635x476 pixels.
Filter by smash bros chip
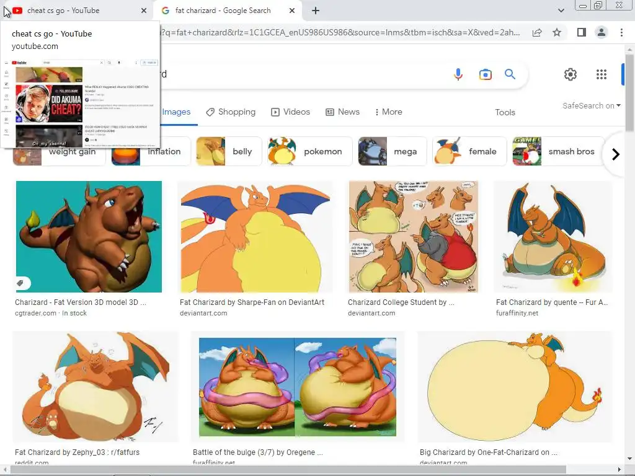pos(559,151)
